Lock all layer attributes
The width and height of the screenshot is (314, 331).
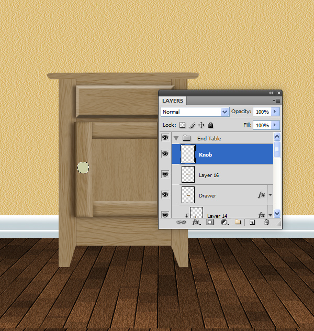[x=210, y=126]
